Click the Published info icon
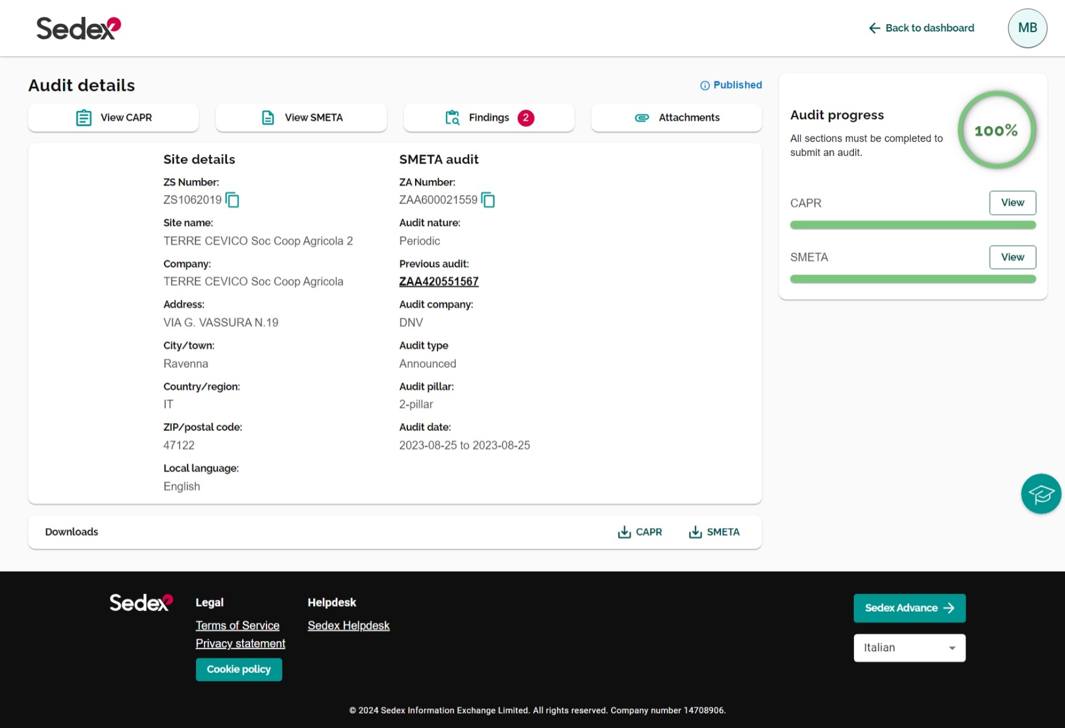1065x728 pixels. point(705,85)
